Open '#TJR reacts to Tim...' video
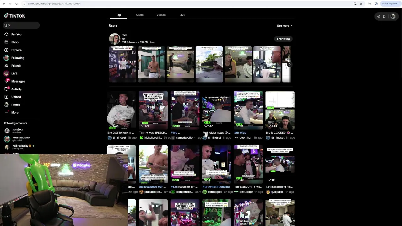This screenshot has height=226, width=402. coord(185,164)
